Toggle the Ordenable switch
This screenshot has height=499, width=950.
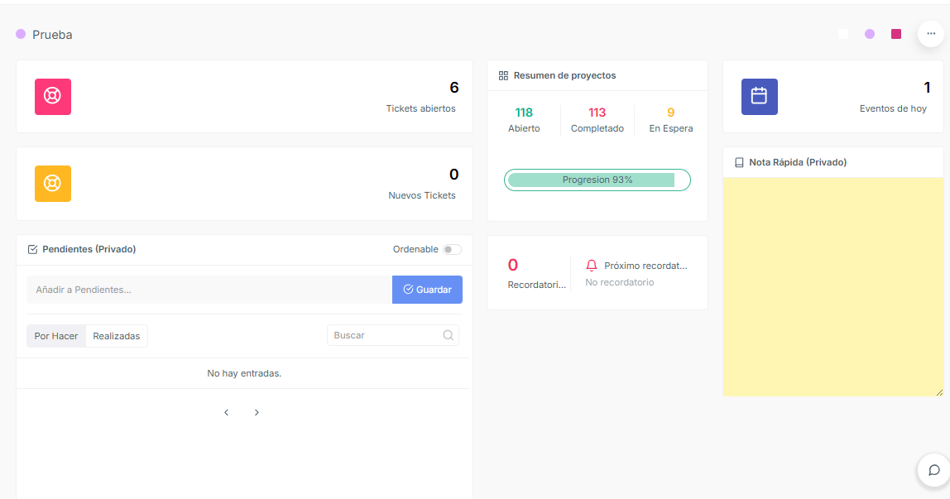coord(452,250)
